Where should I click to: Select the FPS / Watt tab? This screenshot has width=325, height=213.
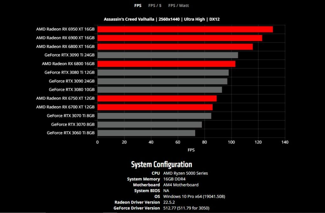[178, 6]
